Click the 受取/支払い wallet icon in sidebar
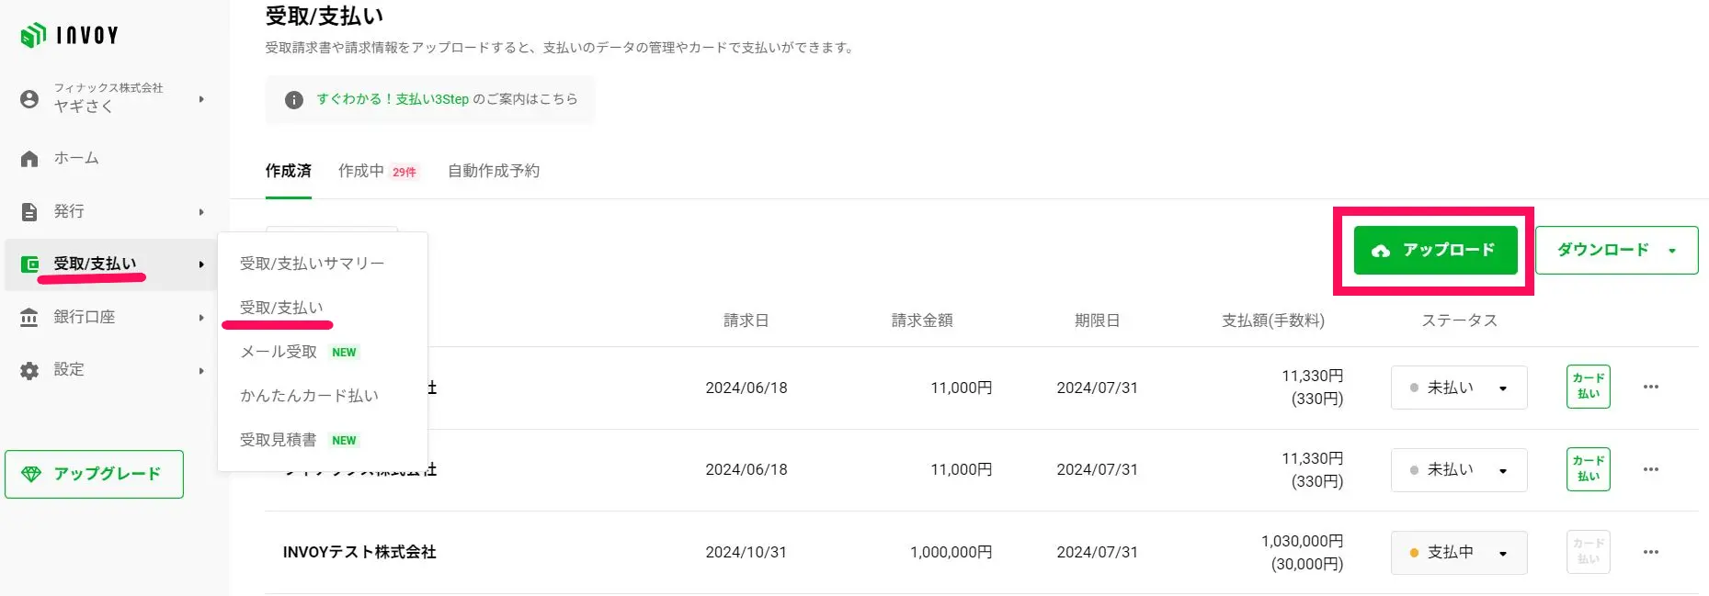Image resolution: width=1709 pixels, height=596 pixels. coord(29,264)
